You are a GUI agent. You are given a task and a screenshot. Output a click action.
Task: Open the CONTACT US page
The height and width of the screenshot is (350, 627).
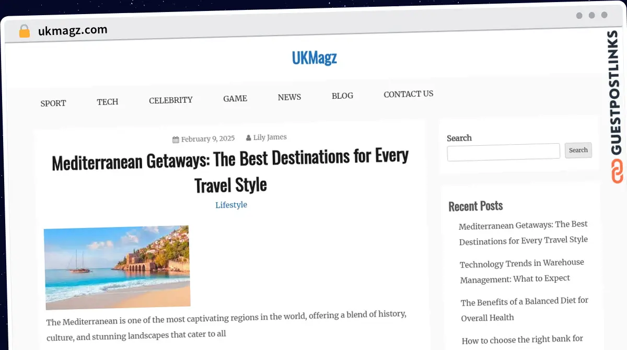coord(408,94)
